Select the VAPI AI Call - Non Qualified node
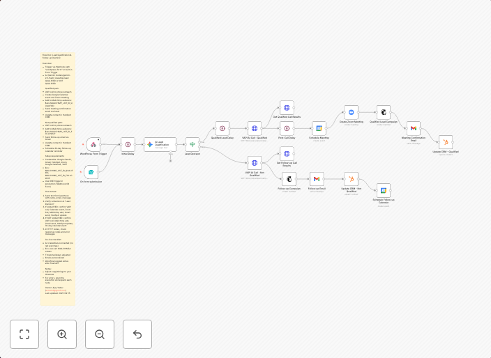Viewport: 491px width, 358px height. pyautogui.click(x=255, y=163)
